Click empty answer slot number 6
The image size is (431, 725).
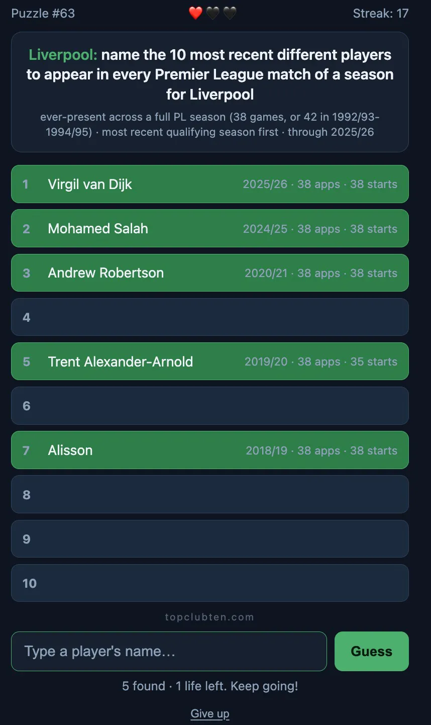(210, 406)
